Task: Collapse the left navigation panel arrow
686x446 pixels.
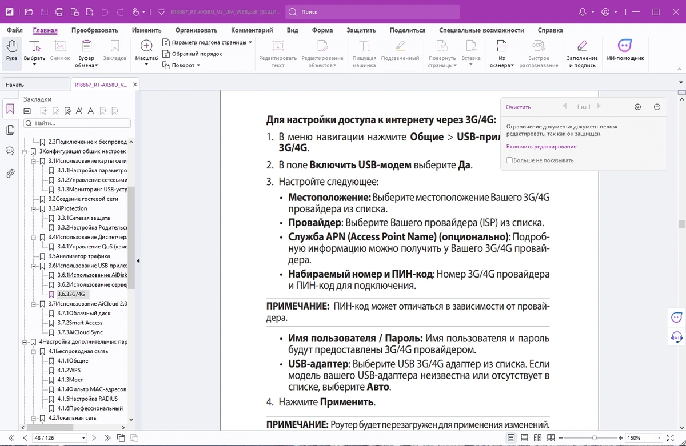Action: pyautogui.click(x=138, y=261)
